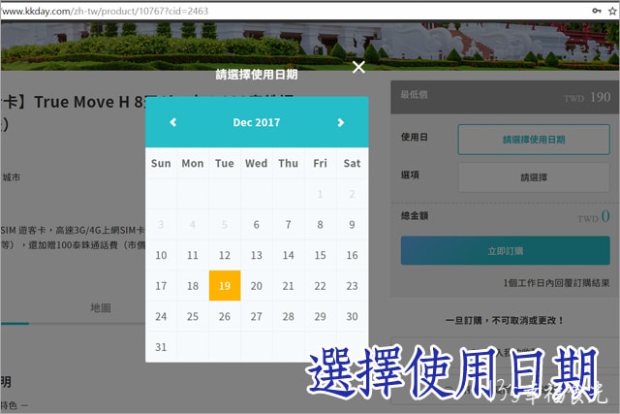Click disabled date 1 in calendar

321,194
